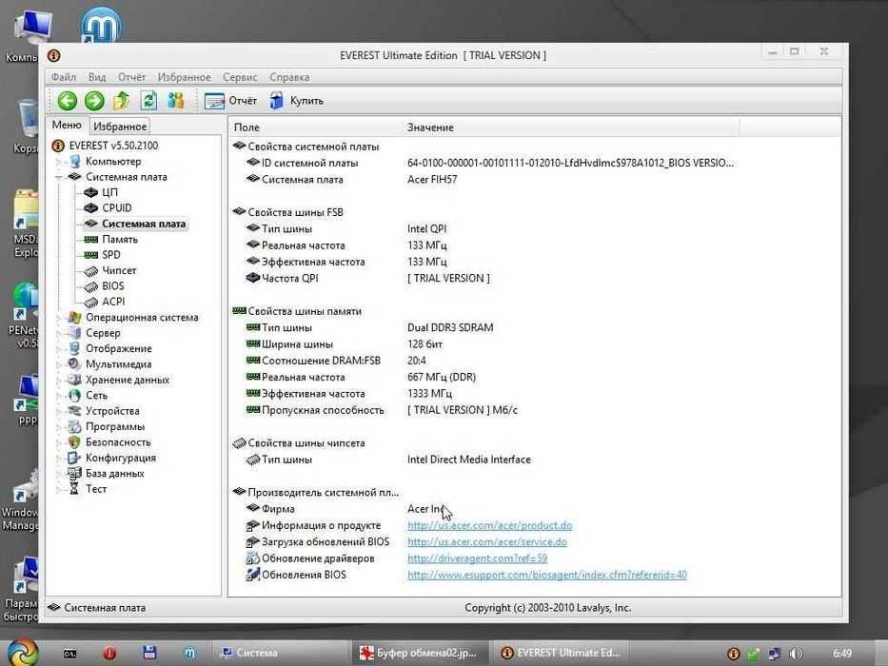Click the Сеть globe icon
Image resolution: width=888 pixels, height=666 pixels.
click(74, 395)
